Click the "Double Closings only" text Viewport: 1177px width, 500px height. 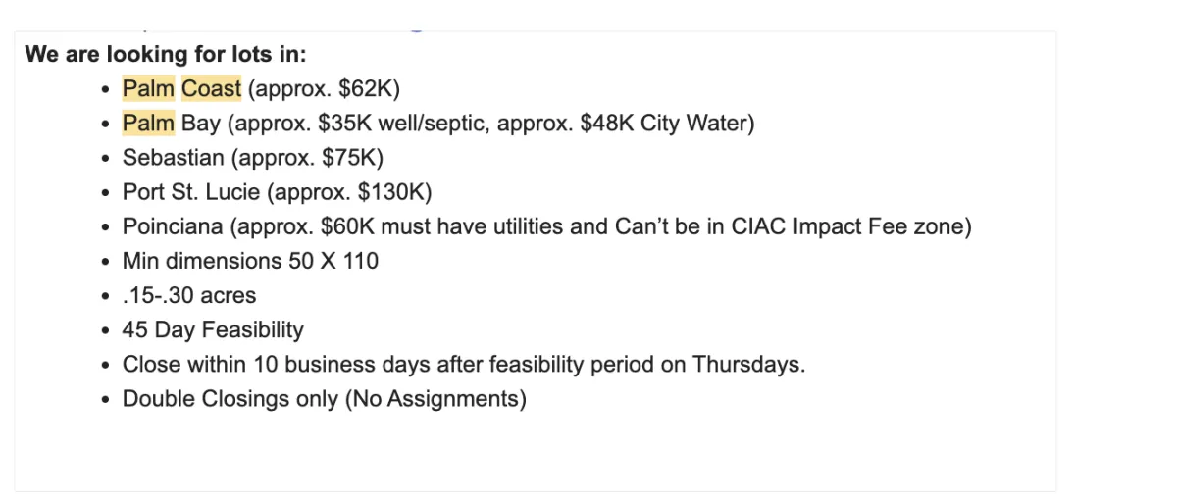(230, 399)
